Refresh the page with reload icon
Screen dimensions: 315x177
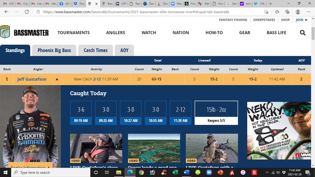(x=26, y=12)
